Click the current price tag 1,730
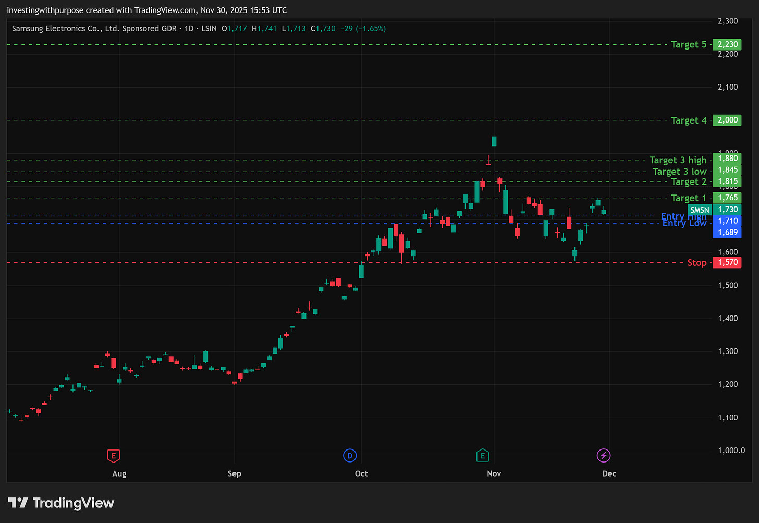Image resolution: width=759 pixels, height=523 pixels. pos(727,210)
